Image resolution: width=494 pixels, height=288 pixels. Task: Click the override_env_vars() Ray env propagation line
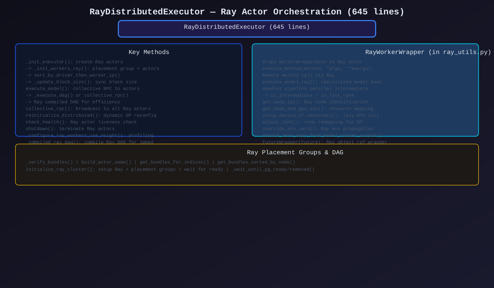tap(318, 129)
